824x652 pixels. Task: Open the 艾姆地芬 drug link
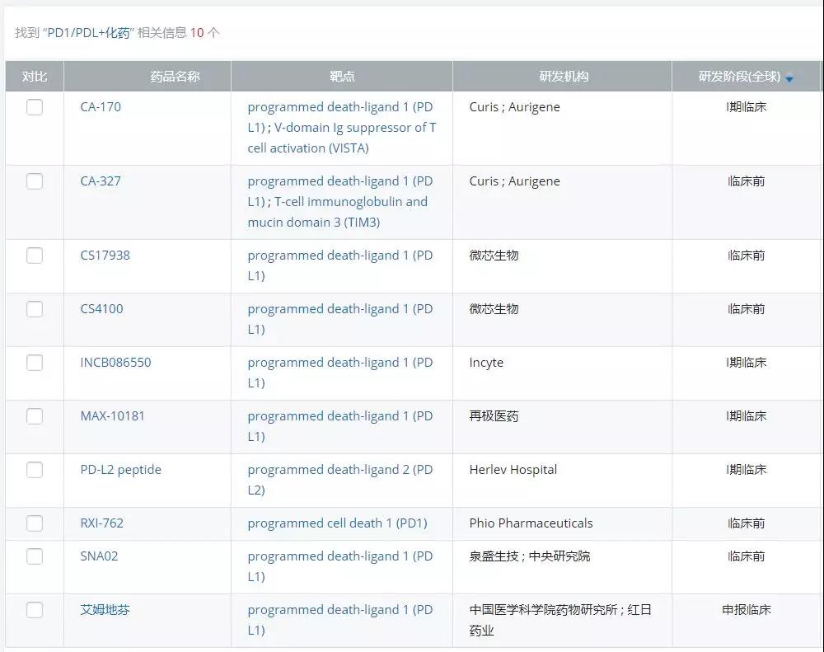pyautogui.click(x=105, y=609)
